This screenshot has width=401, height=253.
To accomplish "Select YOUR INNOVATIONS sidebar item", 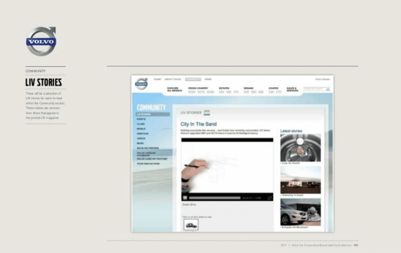I will pos(148,164).
